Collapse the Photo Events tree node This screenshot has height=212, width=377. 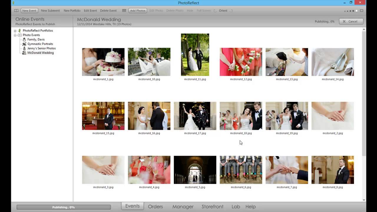click(15, 35)
